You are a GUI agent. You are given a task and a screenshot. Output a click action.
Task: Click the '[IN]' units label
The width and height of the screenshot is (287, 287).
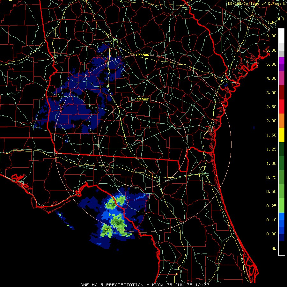pyautogui.click(x=272, y=22)
